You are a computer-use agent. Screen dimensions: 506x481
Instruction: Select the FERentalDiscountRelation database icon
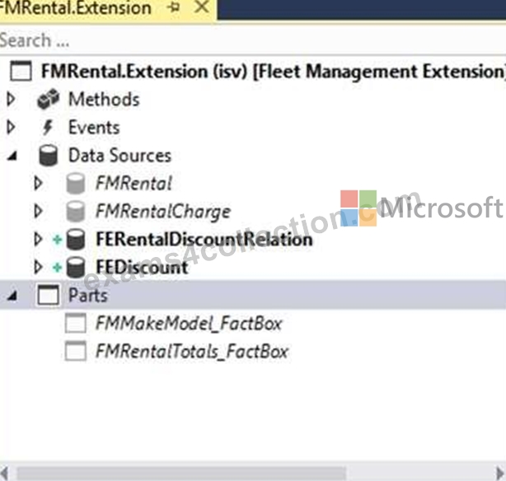click(76, 240)
